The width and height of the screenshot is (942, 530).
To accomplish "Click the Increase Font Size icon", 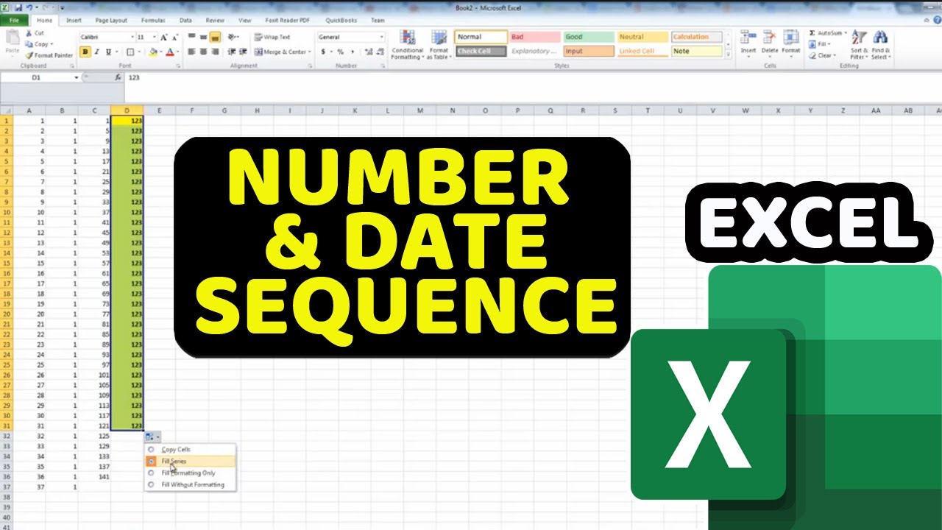I will coord(163,37).
